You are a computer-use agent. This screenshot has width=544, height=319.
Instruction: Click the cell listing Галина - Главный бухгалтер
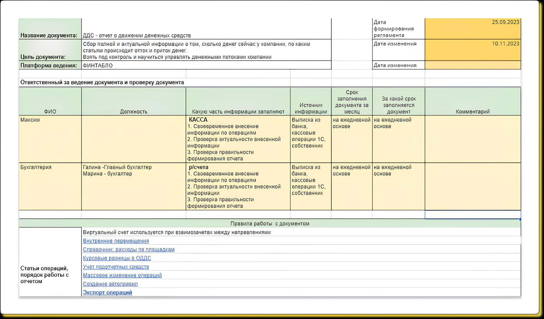pyautogui.click(x=133, y=186)
